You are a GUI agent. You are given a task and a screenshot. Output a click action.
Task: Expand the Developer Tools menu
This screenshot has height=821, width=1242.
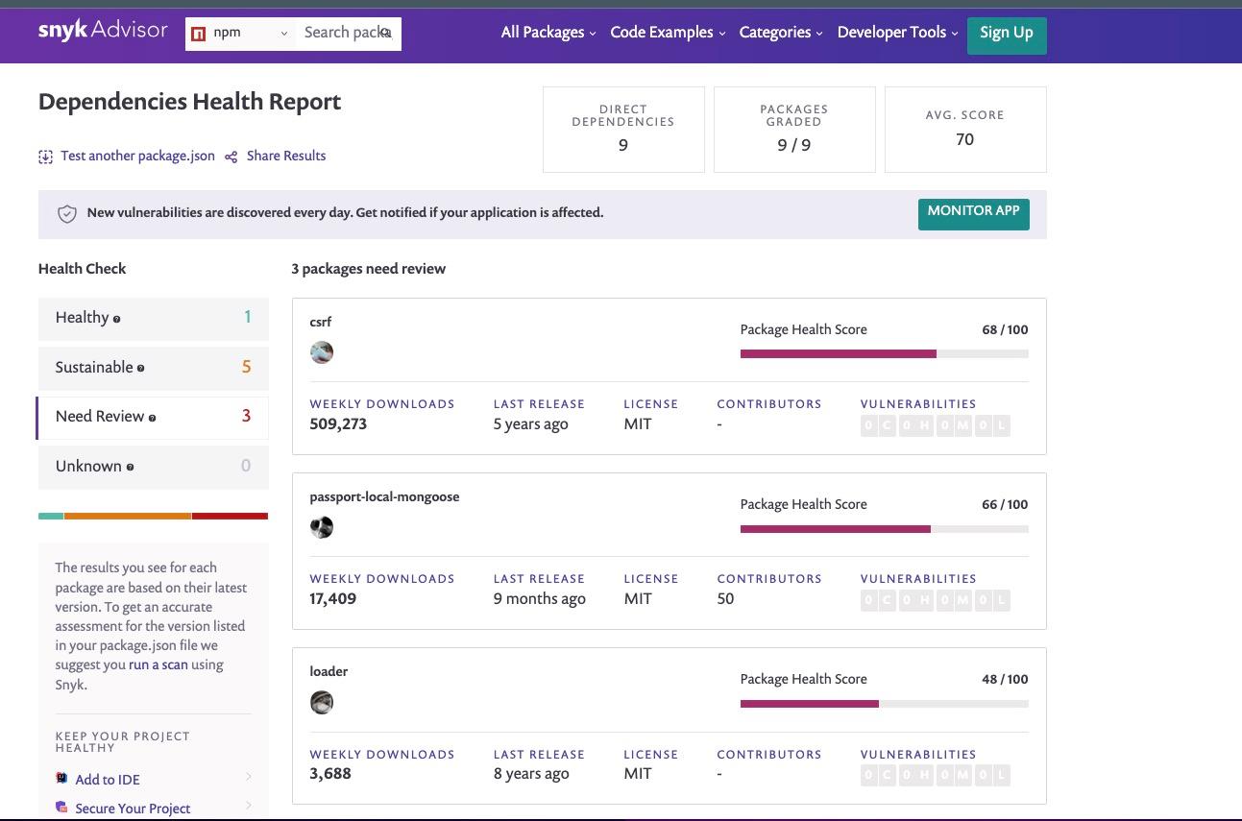(x=897, y=33)
